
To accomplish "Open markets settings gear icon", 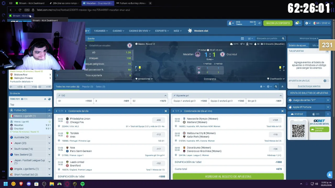I will (269, 86).
